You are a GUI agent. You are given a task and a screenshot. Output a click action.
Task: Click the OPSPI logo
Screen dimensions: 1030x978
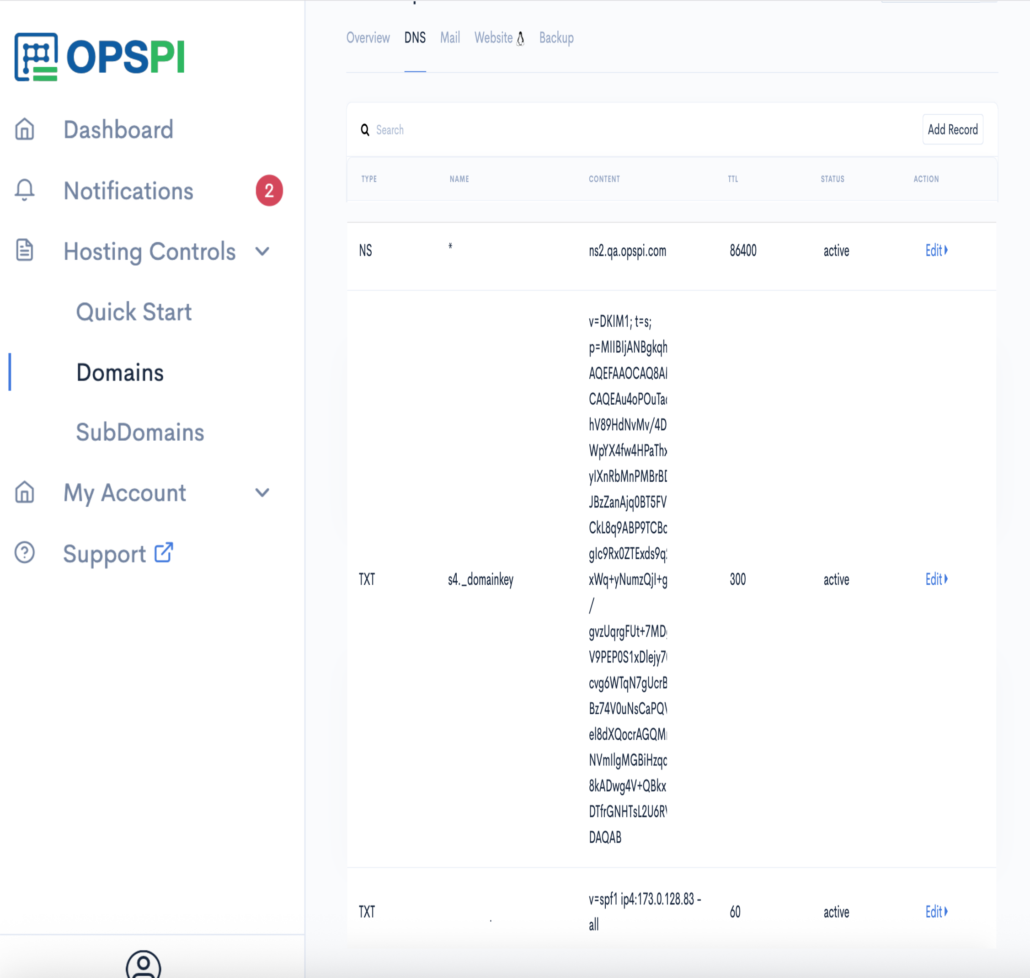[x=101, y=57]
